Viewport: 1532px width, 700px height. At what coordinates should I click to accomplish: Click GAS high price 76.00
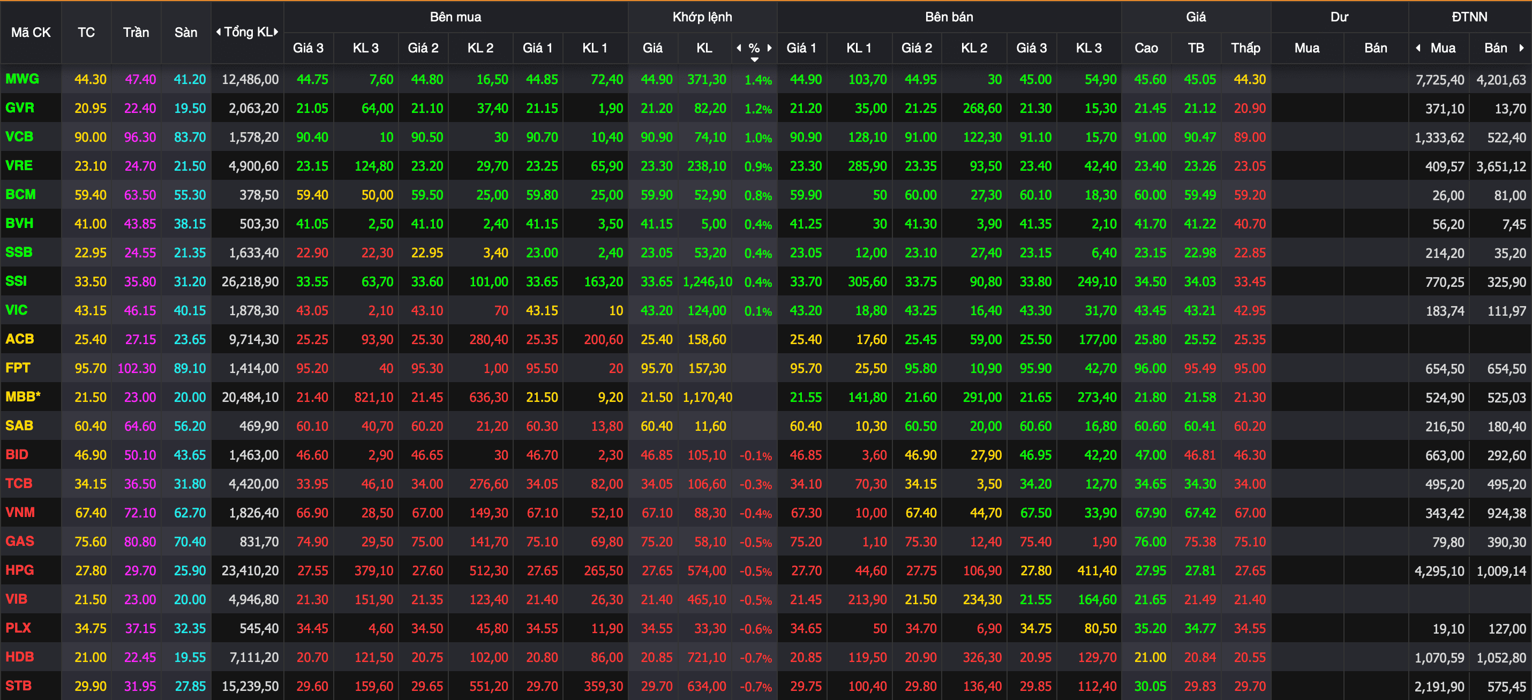pos(1150,542)
